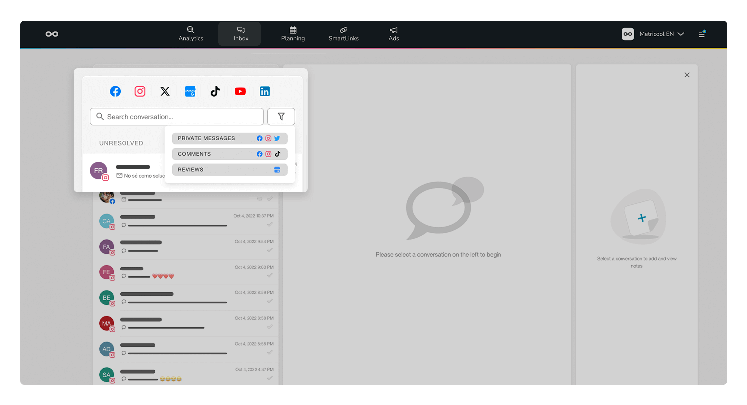This screenshot has width=747, height=405.
Task: Mark the FE conversation as resolved
Action: click(x=270, y=275)
